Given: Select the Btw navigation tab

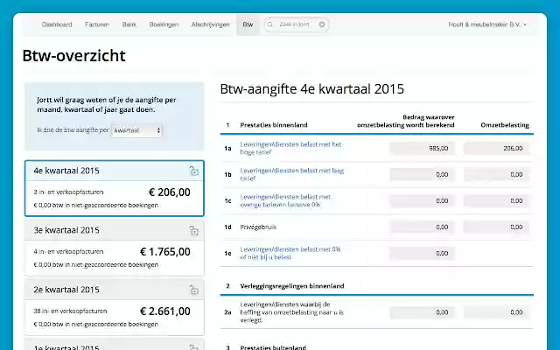Looking at the screenshot, I should tap(248, 24).
